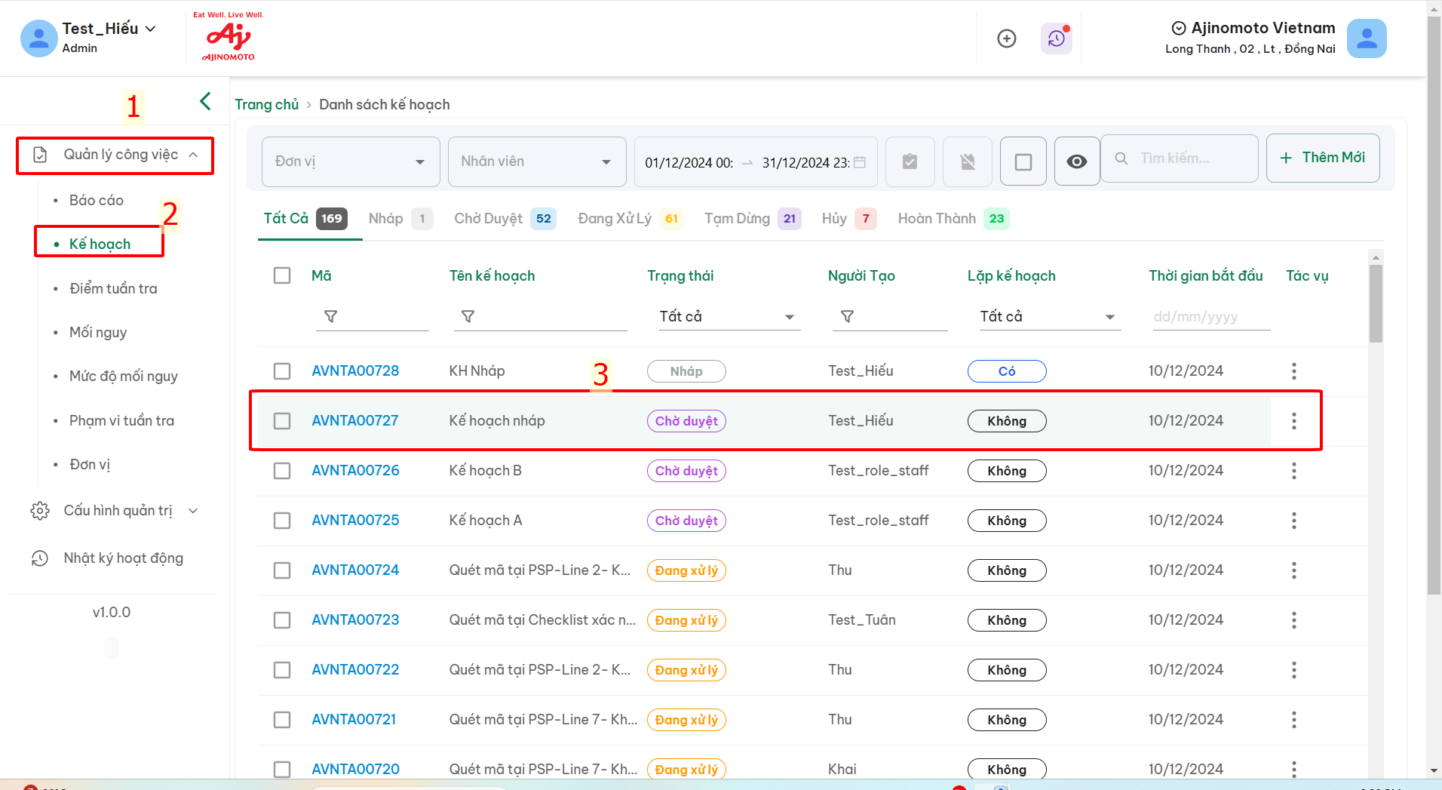
Task: Click the page's vertical scrollbar thumb
Action: [1434, 305]
